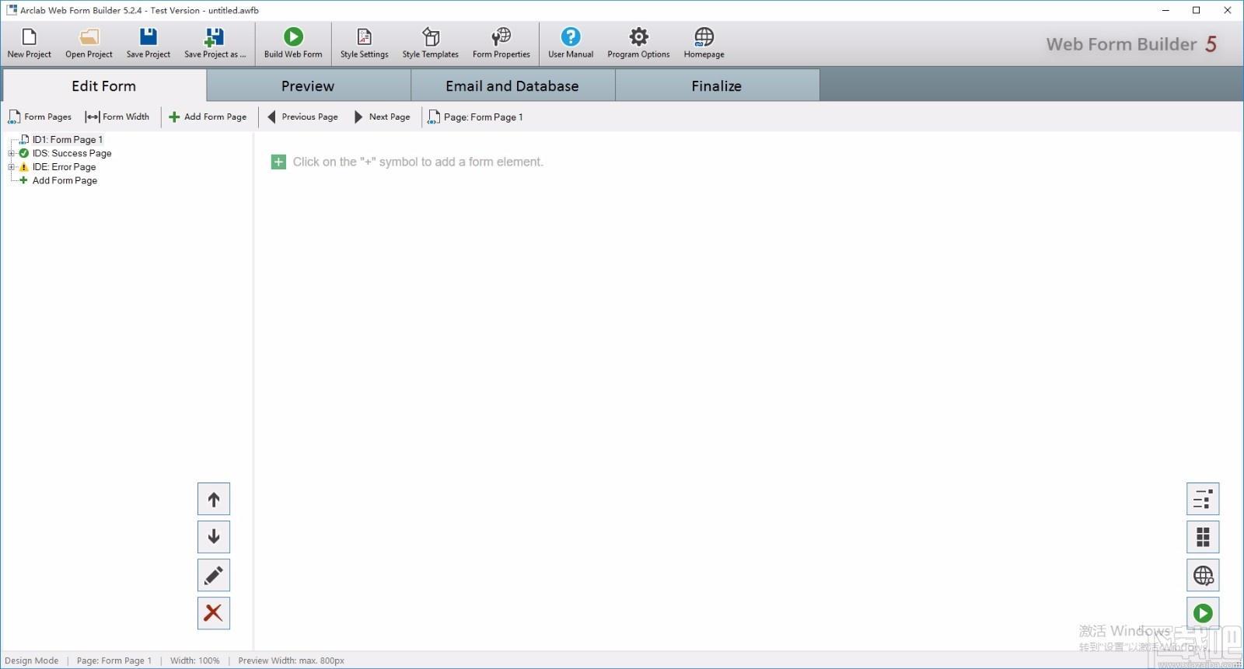Click the move element up arrow button
This screenshot has height=669, width=1244.
tap(214, 500)
